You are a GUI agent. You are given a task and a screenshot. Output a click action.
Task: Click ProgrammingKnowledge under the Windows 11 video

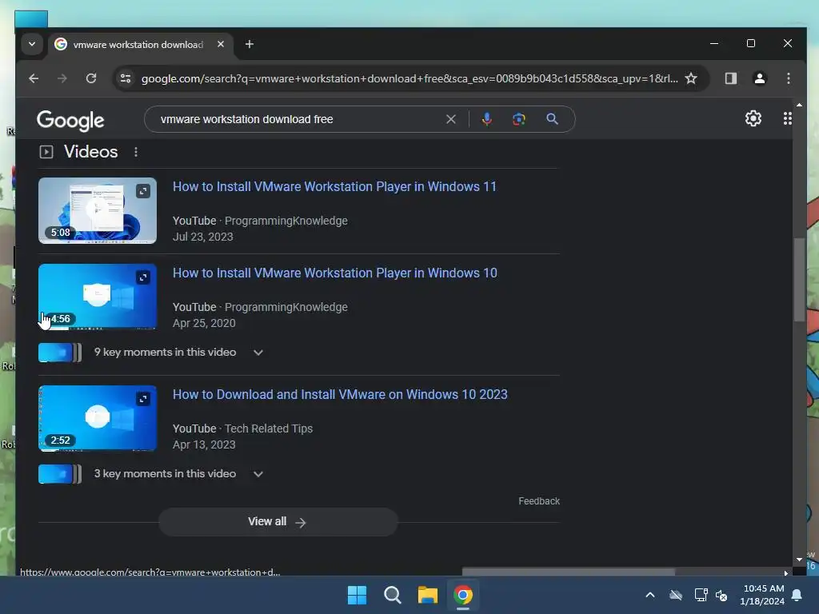tap(286, 221)
